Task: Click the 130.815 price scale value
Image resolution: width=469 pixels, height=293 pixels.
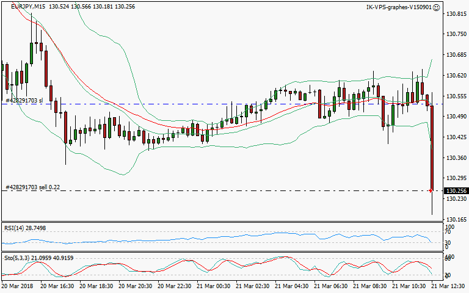Action: [456, 14]
